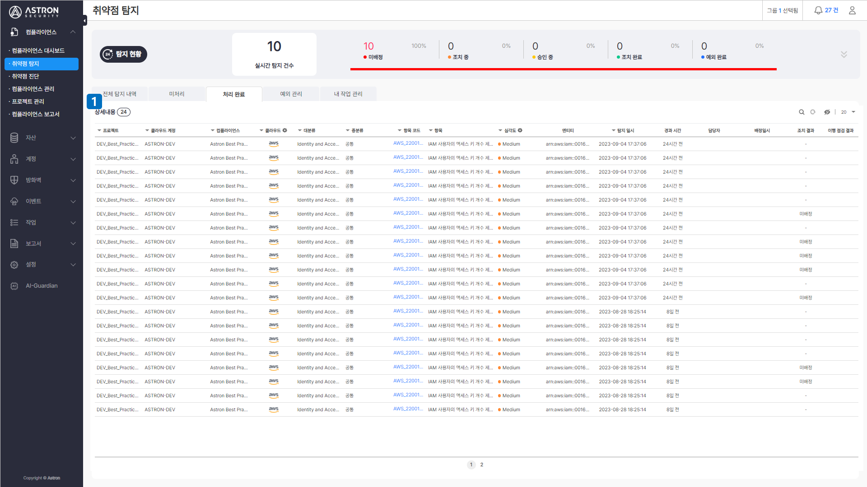Click the 24-hour clock icon in 탐지 현황
The height and width of the screenshot is (487, 867).
108,54
